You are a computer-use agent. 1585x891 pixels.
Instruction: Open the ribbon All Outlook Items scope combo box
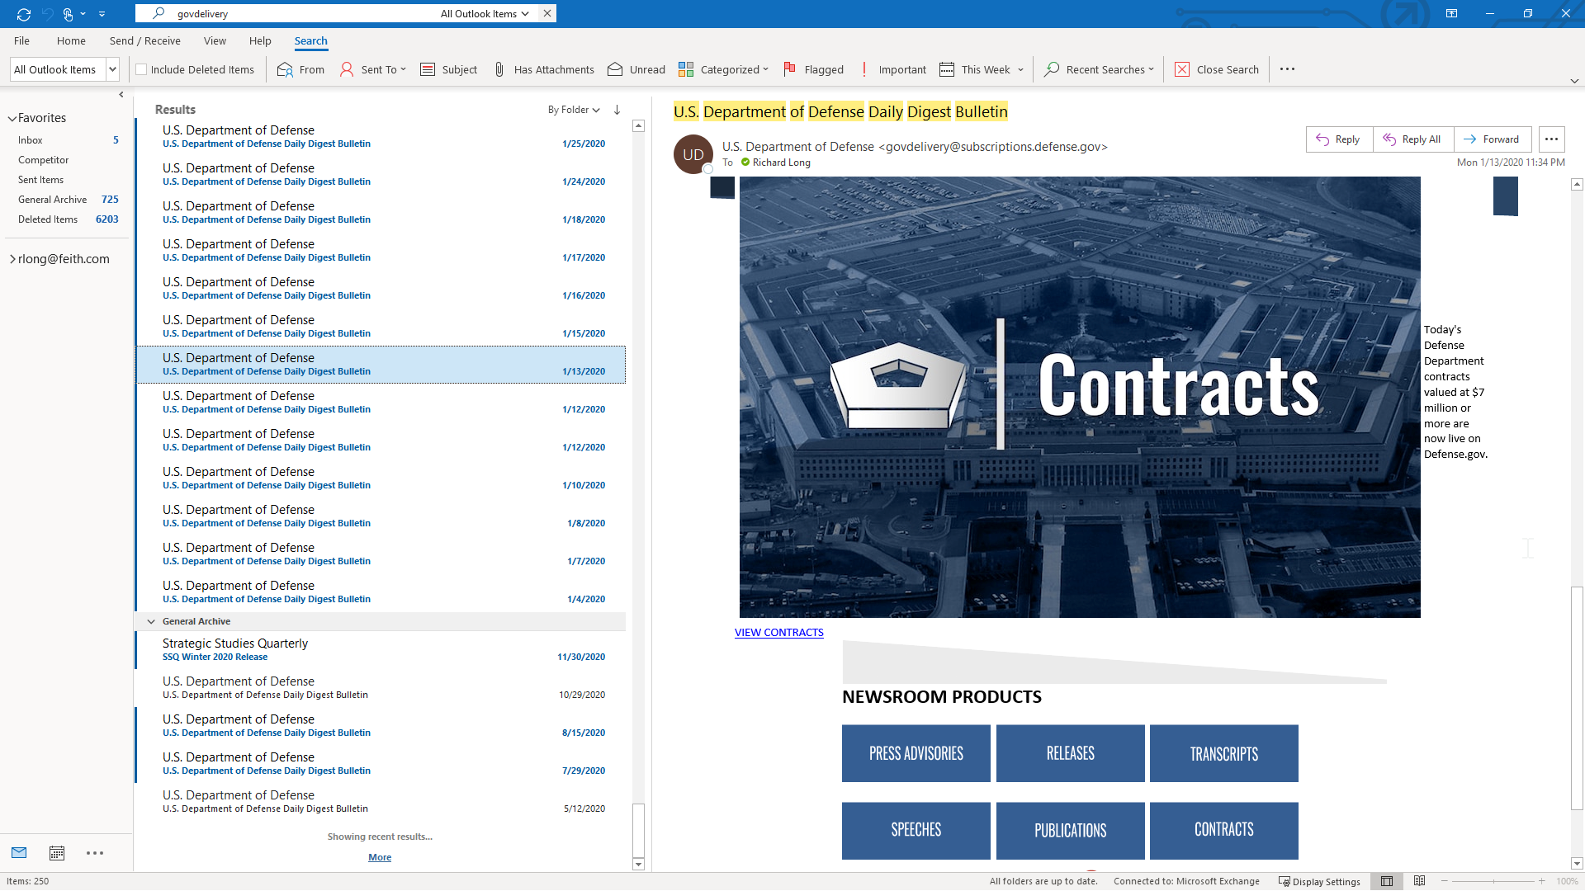click(x=65, y=69)
